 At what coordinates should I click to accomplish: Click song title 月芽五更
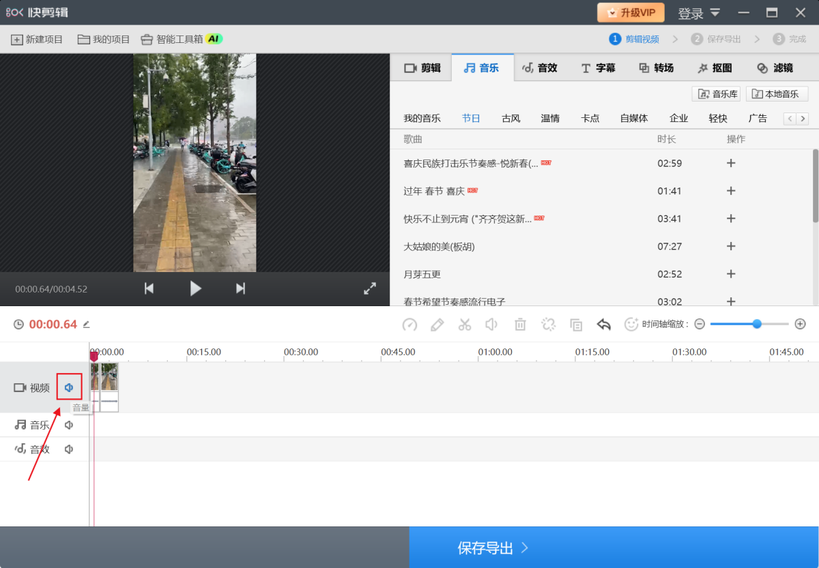pyautogui.click(x=422, y=274)
